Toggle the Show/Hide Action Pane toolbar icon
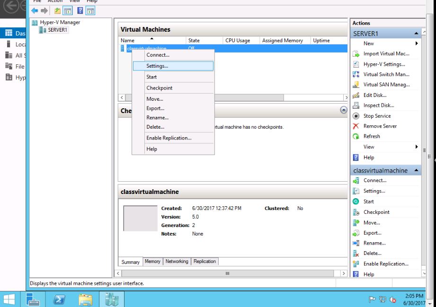The width and height of the screenshot is (436, 307). click(90, 11)
